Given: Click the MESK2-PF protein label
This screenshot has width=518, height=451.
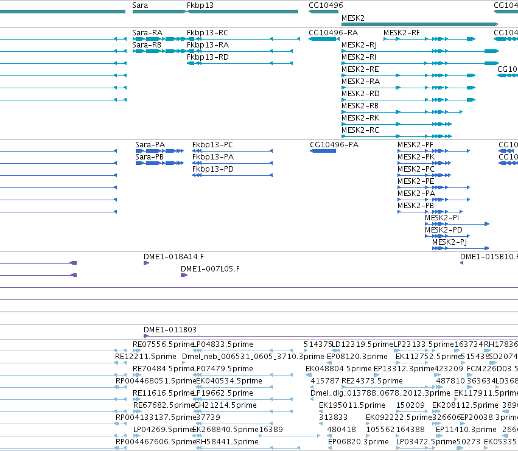Looking at the screenshot, I should [415, 145].
